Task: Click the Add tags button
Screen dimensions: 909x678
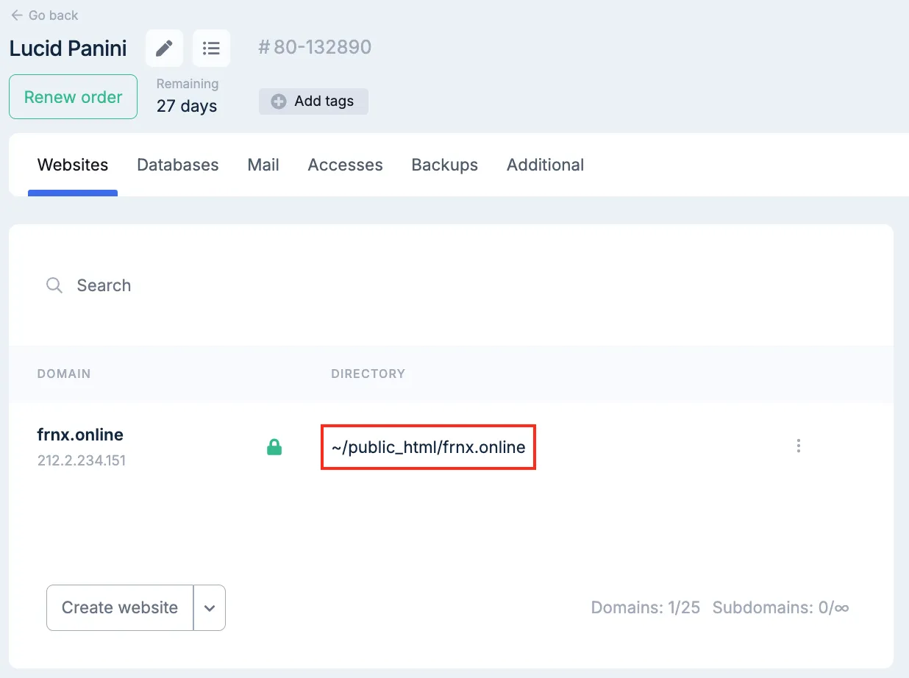Action: 313,101
